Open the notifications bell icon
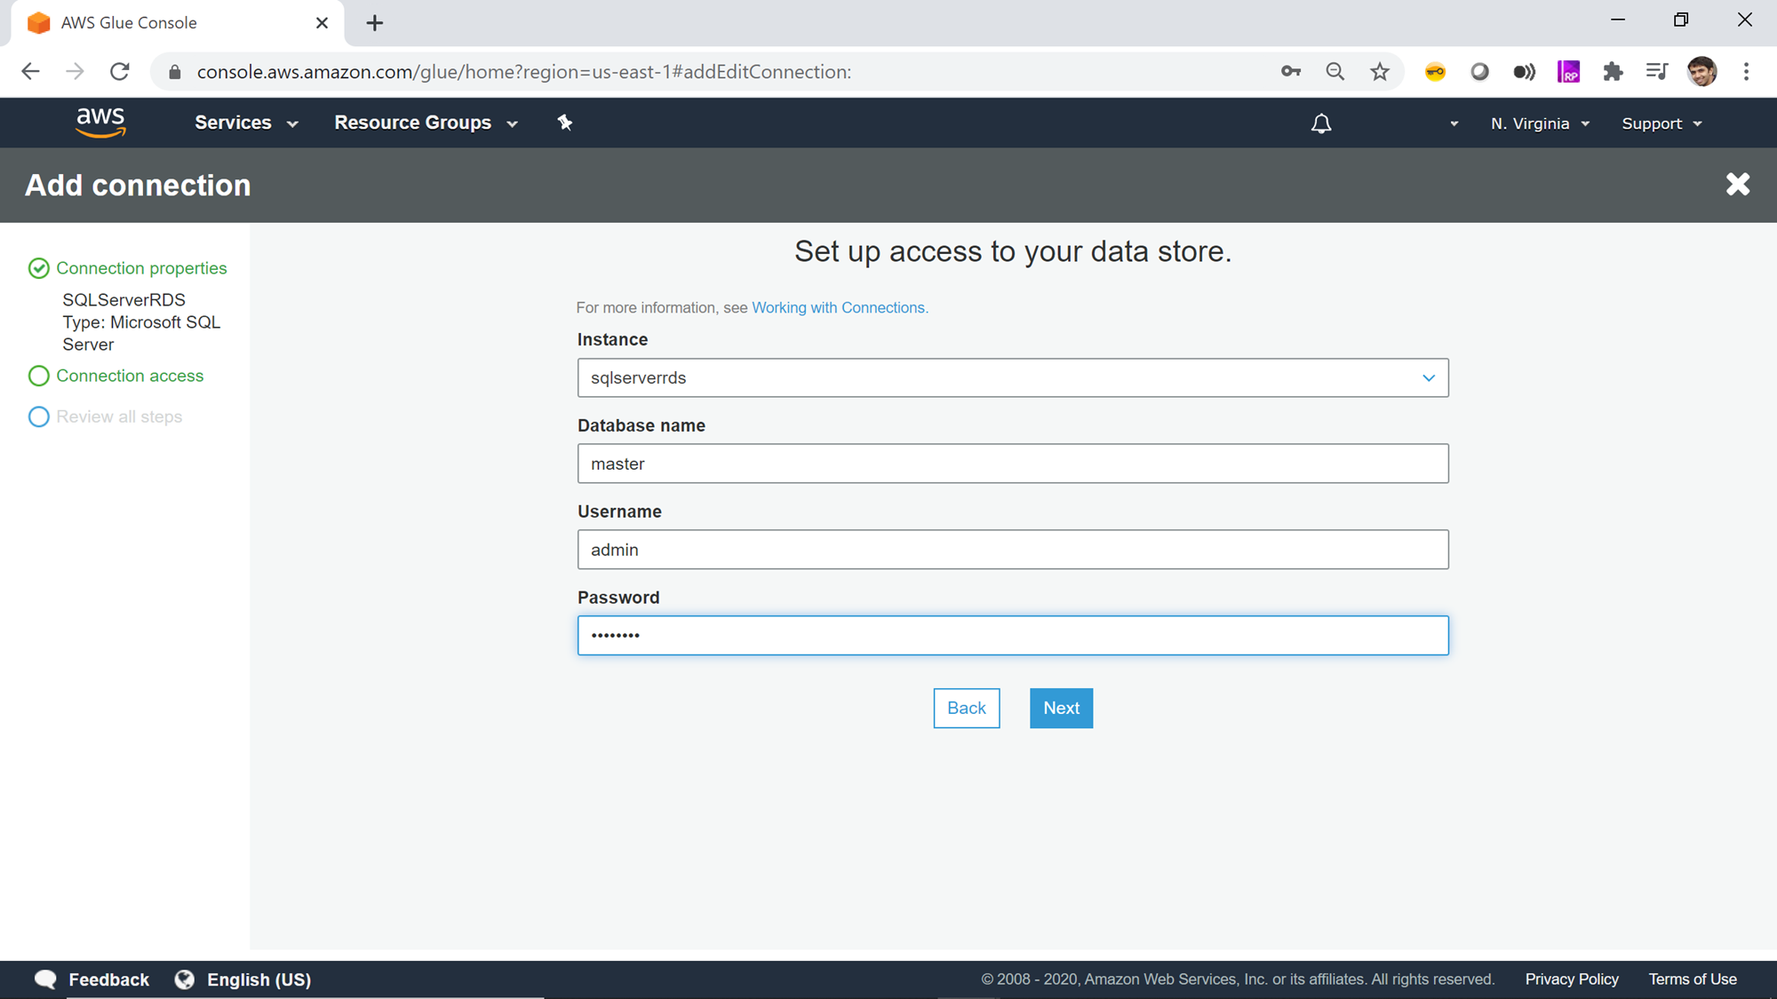The width and height of the screenshot is (1777, 999). (1321, 123)
